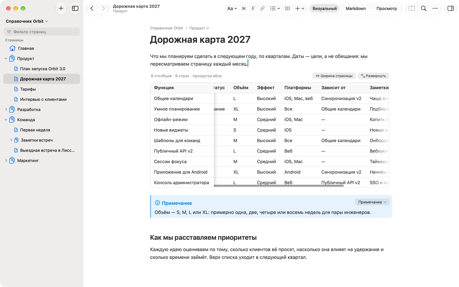Toggle the right inspector panel

(x=451, y=9)
